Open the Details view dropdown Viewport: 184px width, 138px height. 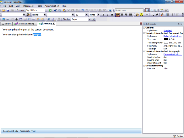(142, 10)
